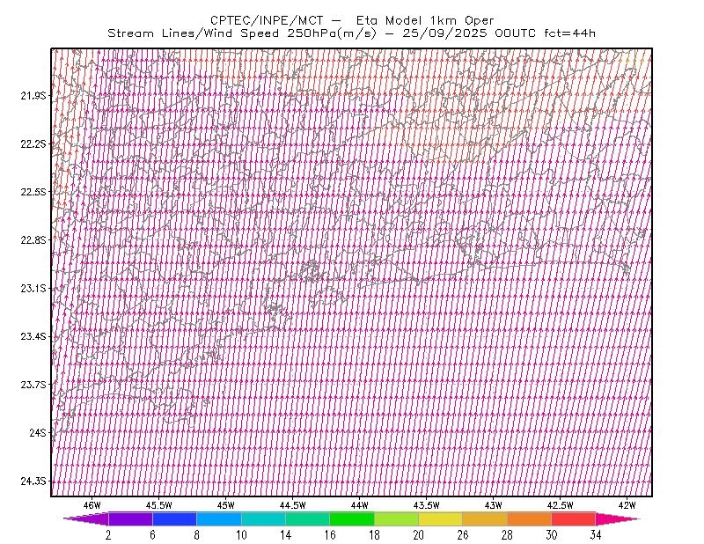
Task: Click the longitude label '46W'
Action: coord(92,505)
